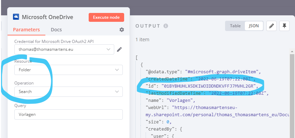This screenshot has width=295, height=138.
Task: Switch to the Parameters tab
Action: click(26, 30)
